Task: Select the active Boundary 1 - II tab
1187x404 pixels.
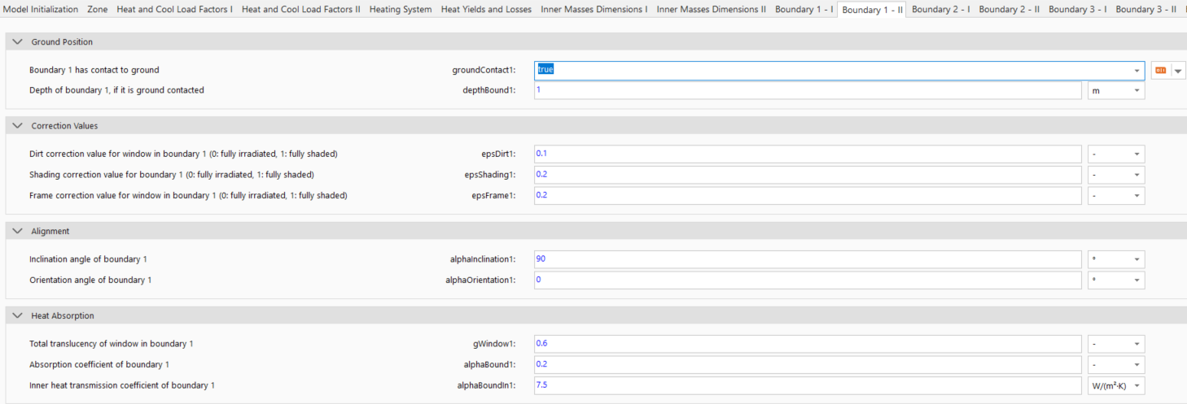Action: (x=873, y=11)
